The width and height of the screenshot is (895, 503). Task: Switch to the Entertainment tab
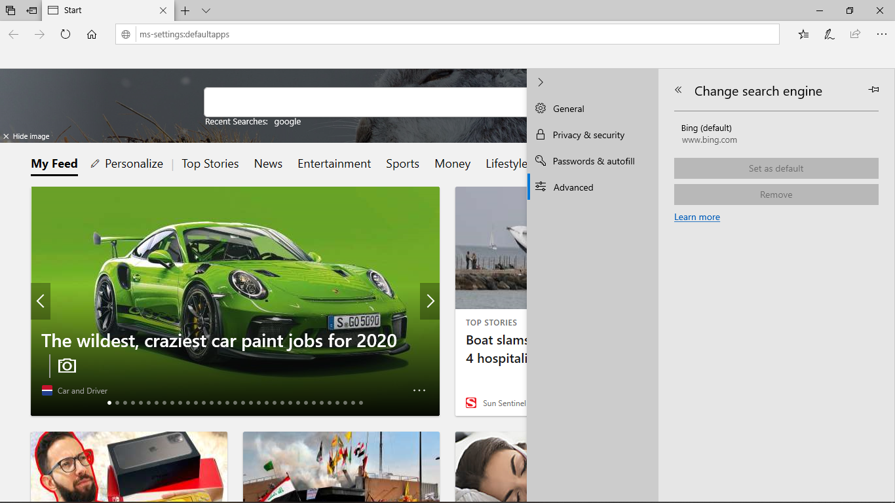coord(334,164)
